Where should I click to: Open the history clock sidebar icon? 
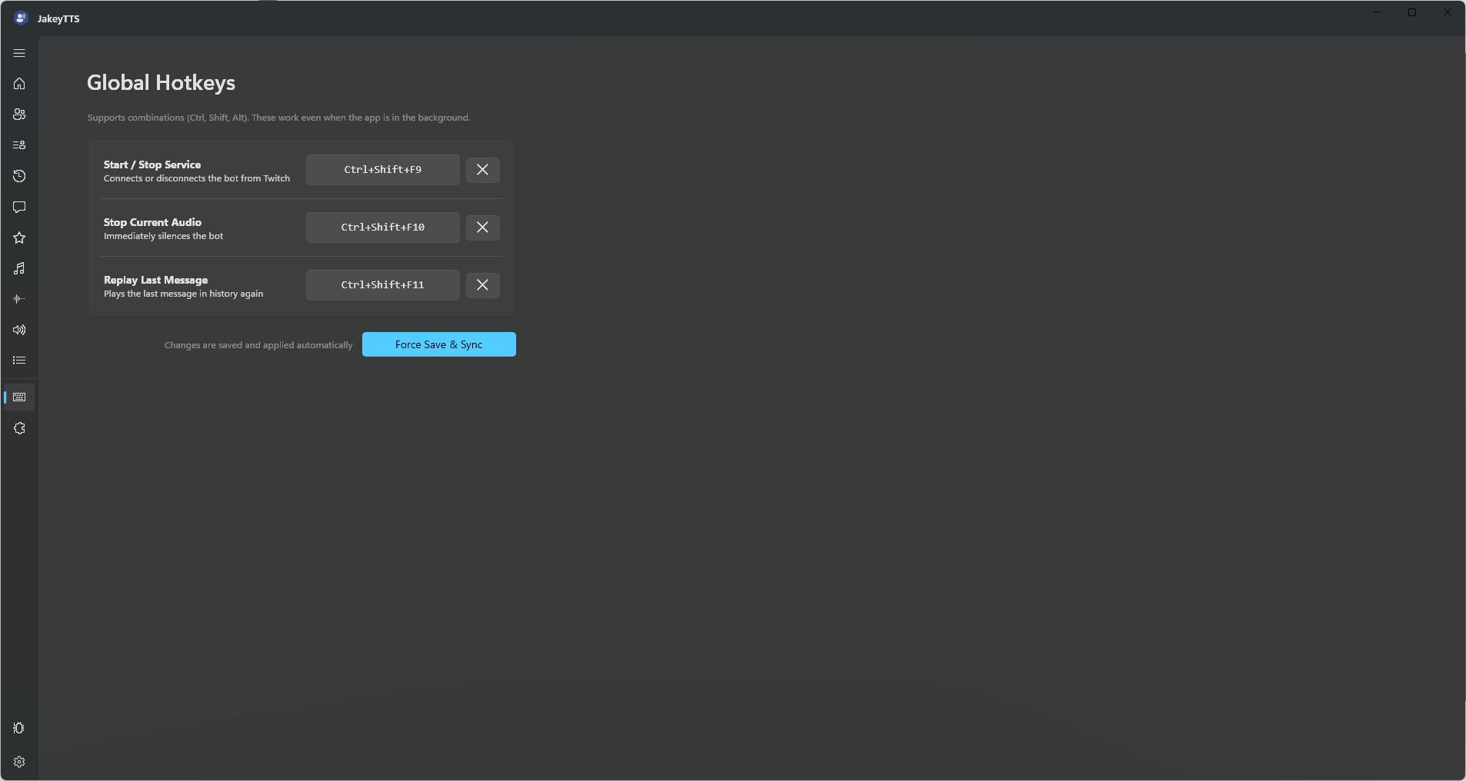point(19,176)
